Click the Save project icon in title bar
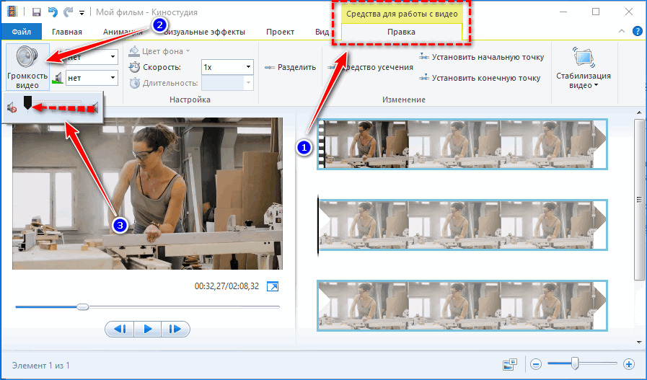Image resolution: width=647 pixels, height=380 pixels. [x=36, y=12]
